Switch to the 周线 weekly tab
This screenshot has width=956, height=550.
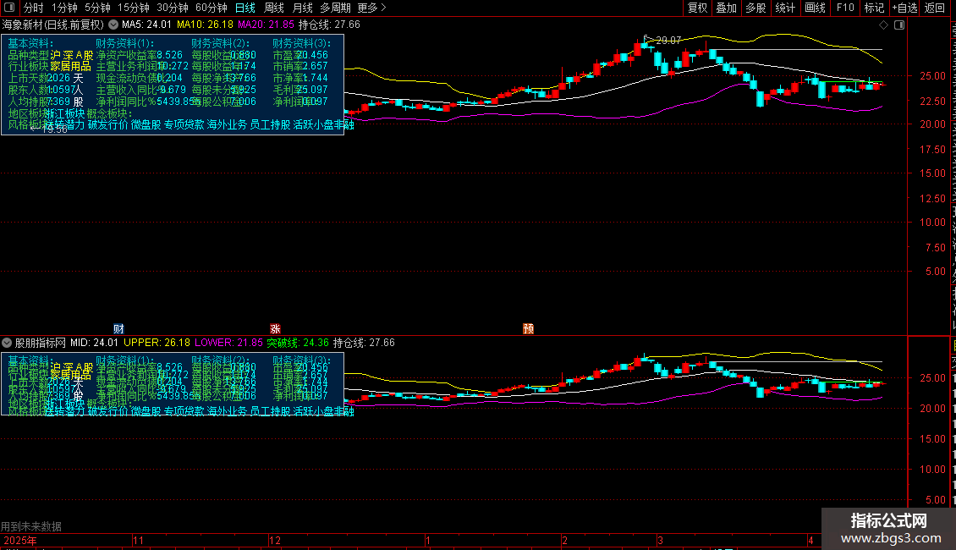(274, 8)
